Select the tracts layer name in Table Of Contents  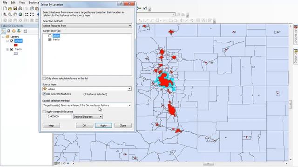click(x=18, y=49)
